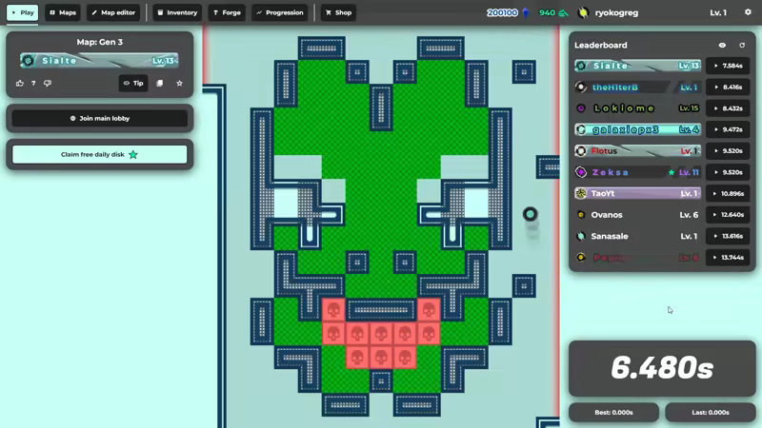Image resolution: width=762 pixels, height=428 pixels.
Task: Go to the Forge
Action: coord(227,12)
